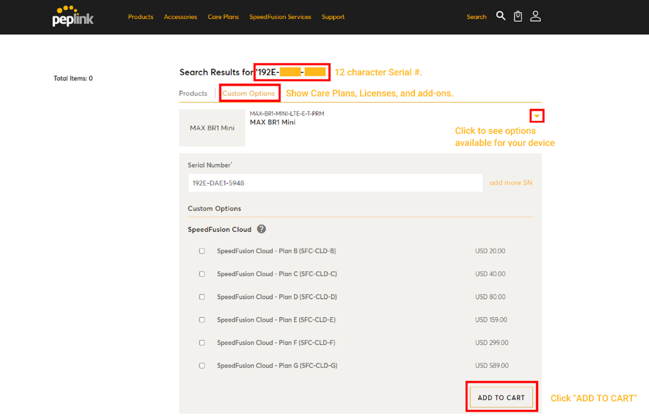Click the Serial Number input field
This screenshot has width=649, height=420.
335,183
